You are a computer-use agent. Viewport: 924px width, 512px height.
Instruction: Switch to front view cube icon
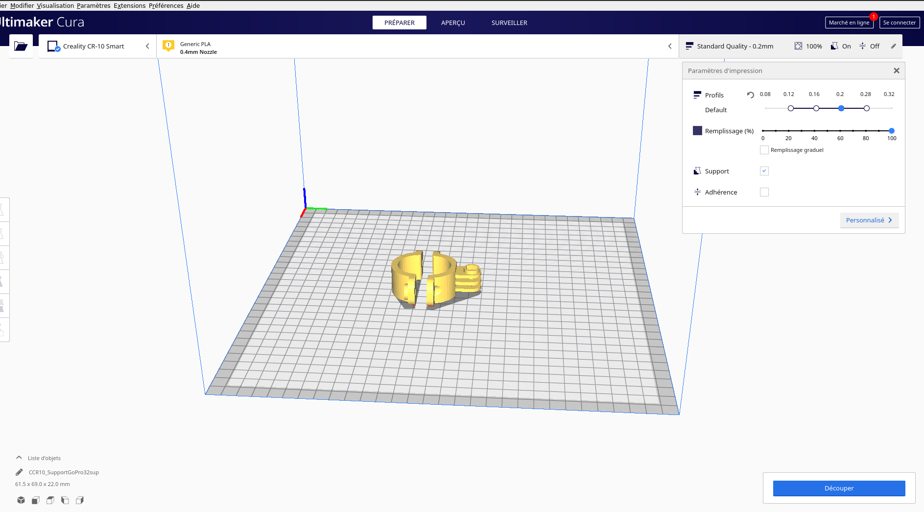36,500
